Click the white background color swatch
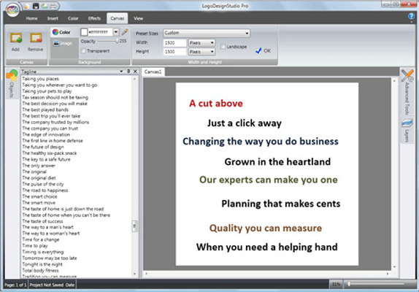 pos(84,32)
